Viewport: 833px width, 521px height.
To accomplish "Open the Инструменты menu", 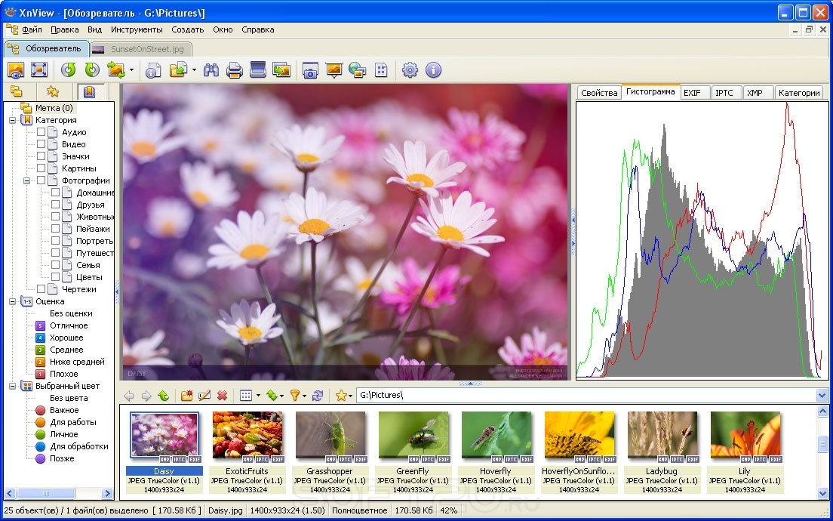I will [137, 29].
